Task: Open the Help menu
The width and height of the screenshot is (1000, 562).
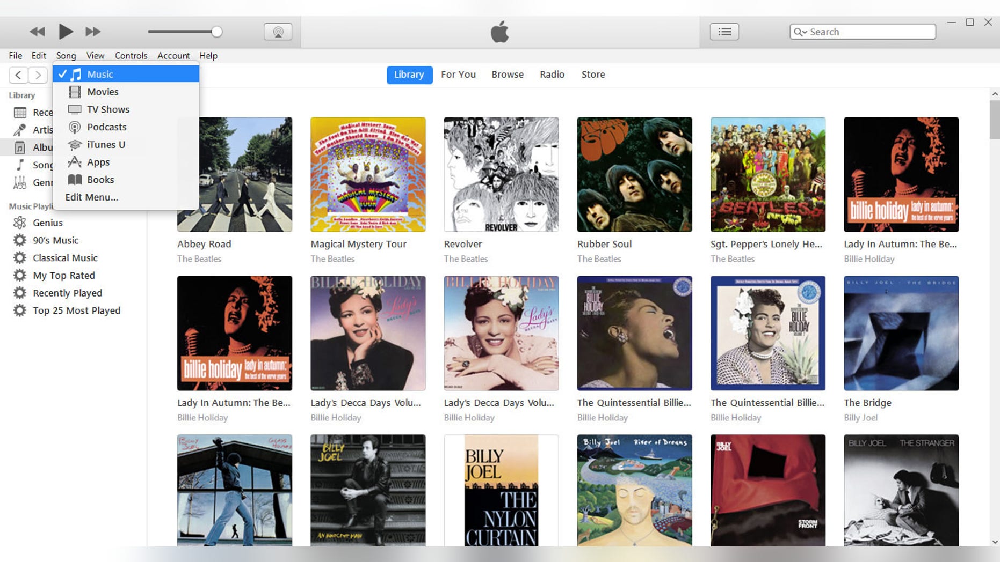Action: coord(208,56)
